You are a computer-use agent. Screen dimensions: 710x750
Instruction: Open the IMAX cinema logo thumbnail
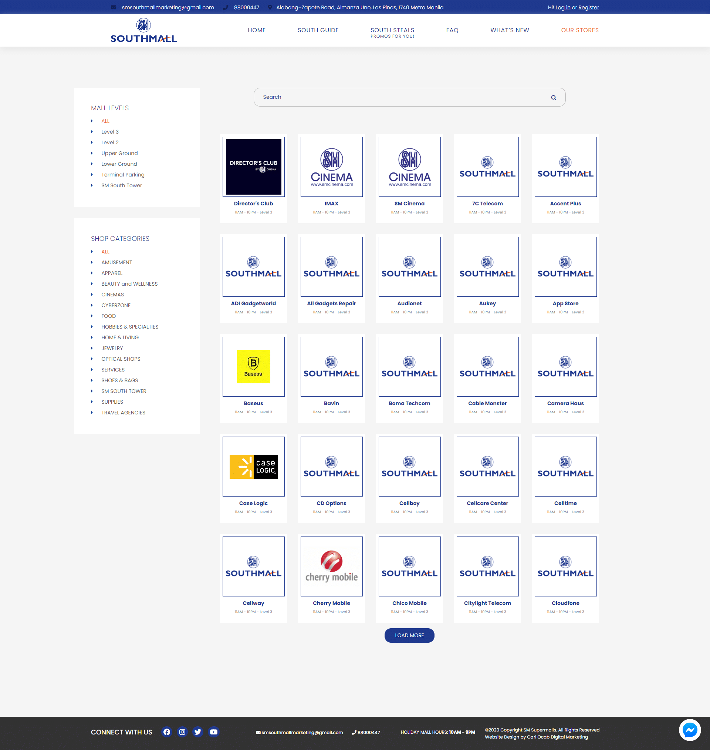[332, 167]
